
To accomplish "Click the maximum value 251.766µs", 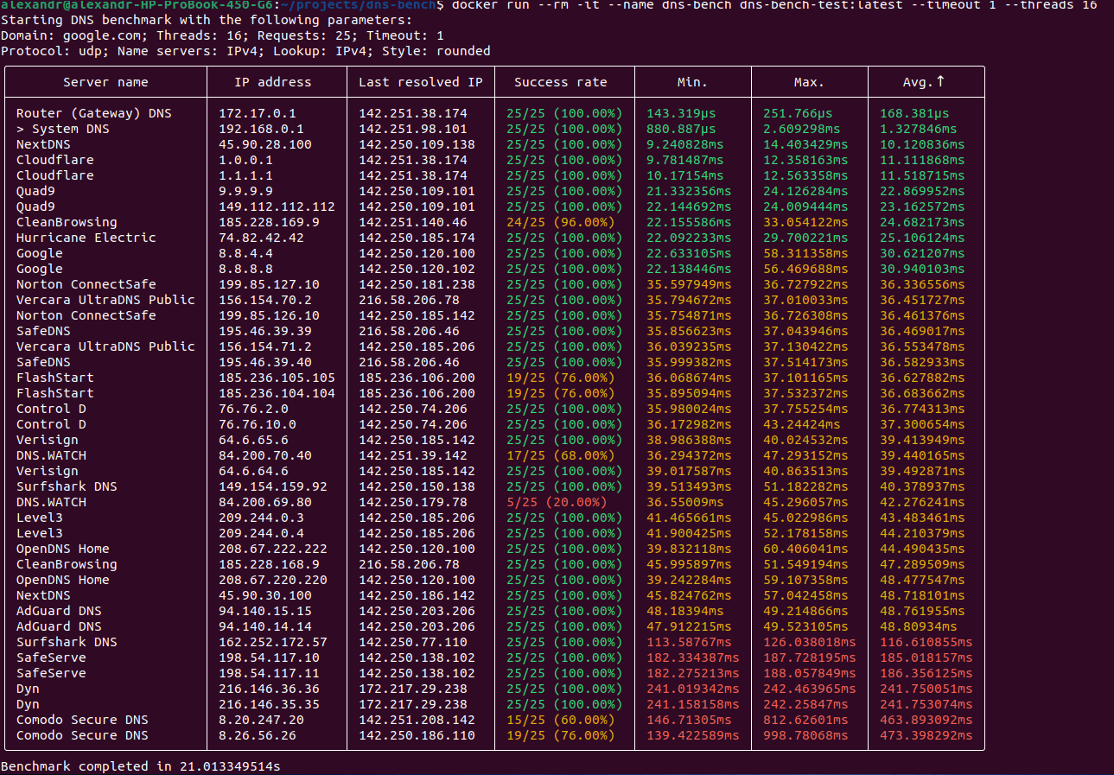I will 798,113.
